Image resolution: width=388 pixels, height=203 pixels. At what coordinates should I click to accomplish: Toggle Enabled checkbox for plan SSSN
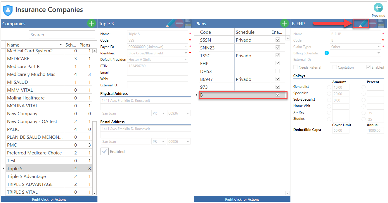(278, 40)
